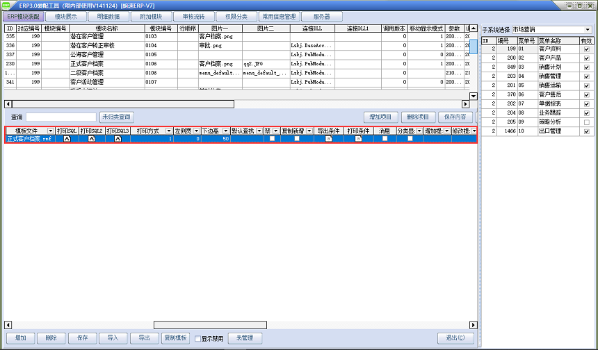
Task: Uncheck the 出口管理 valid checkbox
Action: pyautogui.click(x=587, y=131)
